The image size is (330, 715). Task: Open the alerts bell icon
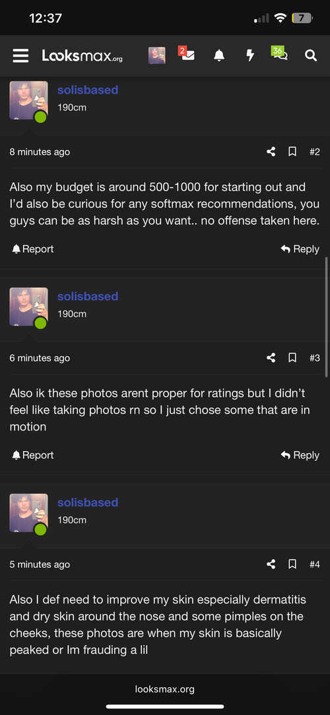tap(218, 55)
